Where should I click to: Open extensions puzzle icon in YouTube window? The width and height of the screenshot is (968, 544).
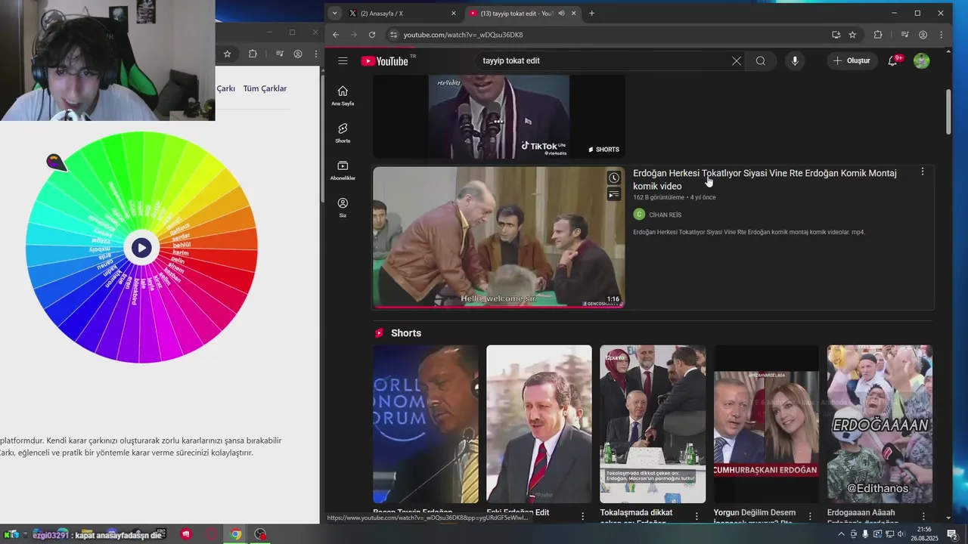point(878,35)
